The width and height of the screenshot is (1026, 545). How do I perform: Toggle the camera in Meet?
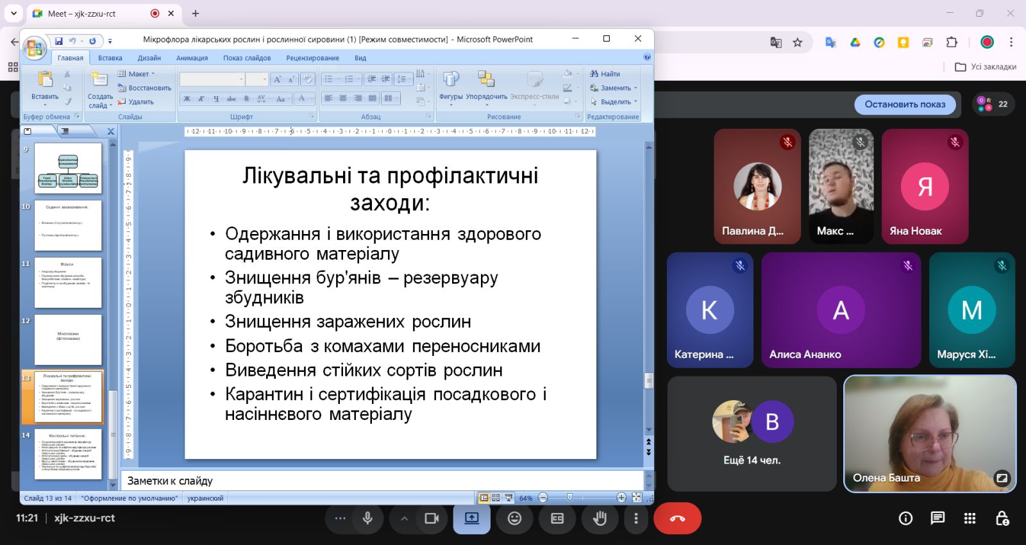pyautogui.click(x=432, y=518)
